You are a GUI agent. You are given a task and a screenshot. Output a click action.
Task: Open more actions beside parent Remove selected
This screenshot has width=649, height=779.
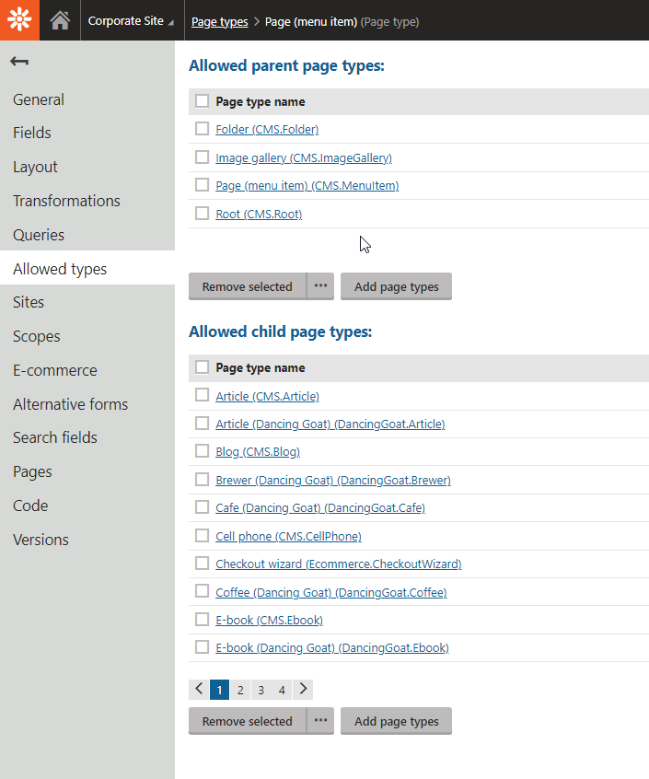click(x=320, y=286)
